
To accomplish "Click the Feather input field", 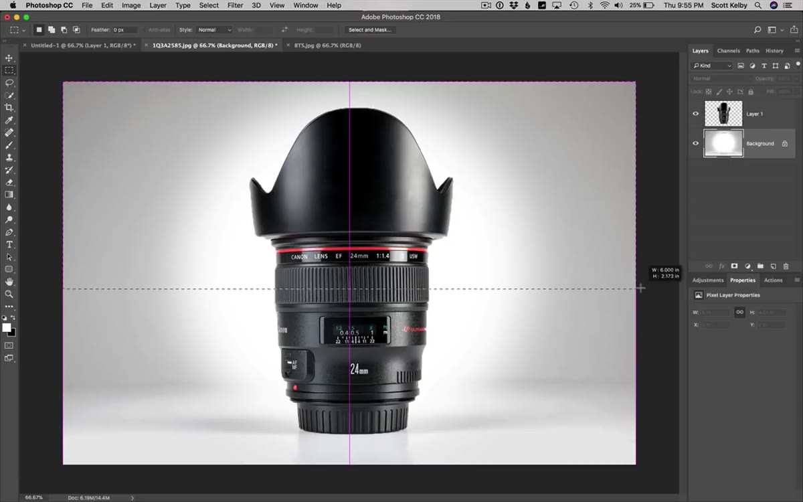I will click(x=124, y=30).
